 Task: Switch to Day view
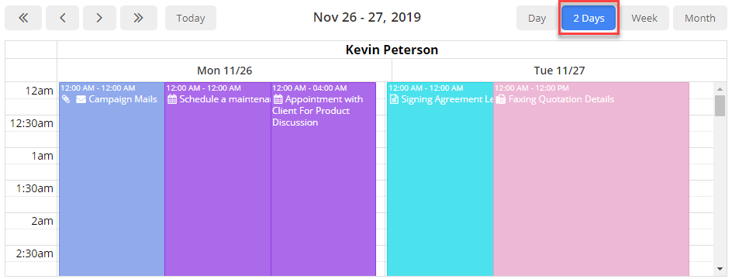click(x=537, y=18)
